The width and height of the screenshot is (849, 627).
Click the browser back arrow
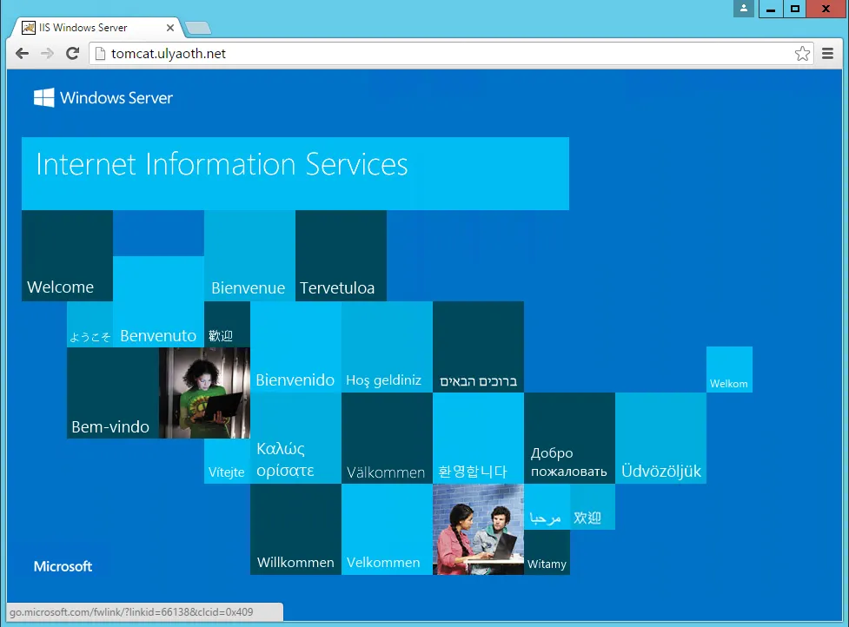coord(22,54)
